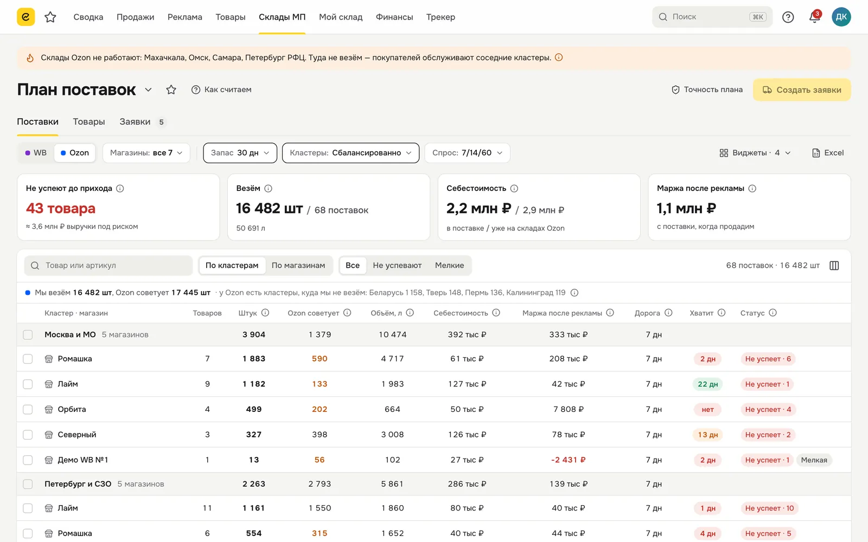Show info for Штук column header

point(265,313)
